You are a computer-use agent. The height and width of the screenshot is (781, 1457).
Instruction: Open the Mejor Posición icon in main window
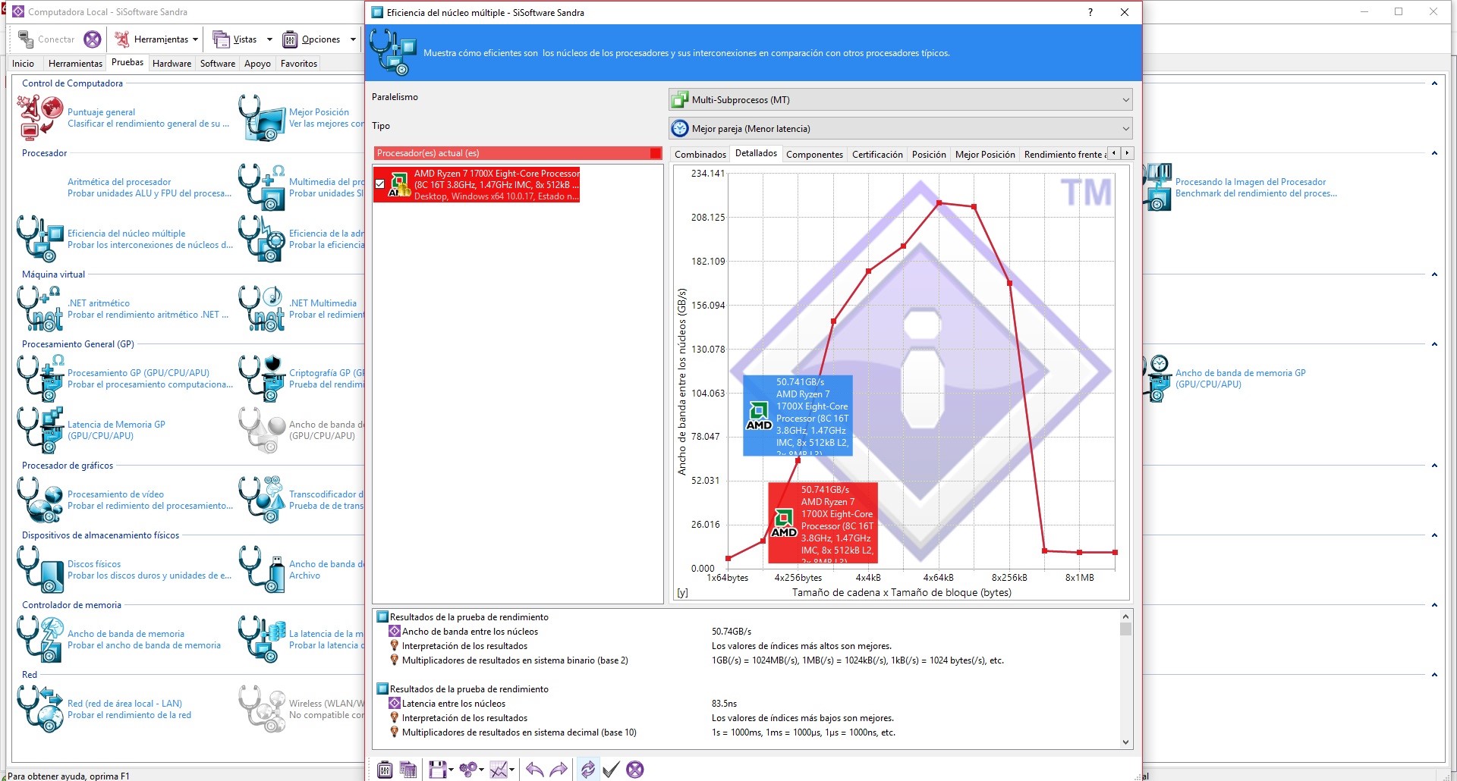tap(262, 118)
